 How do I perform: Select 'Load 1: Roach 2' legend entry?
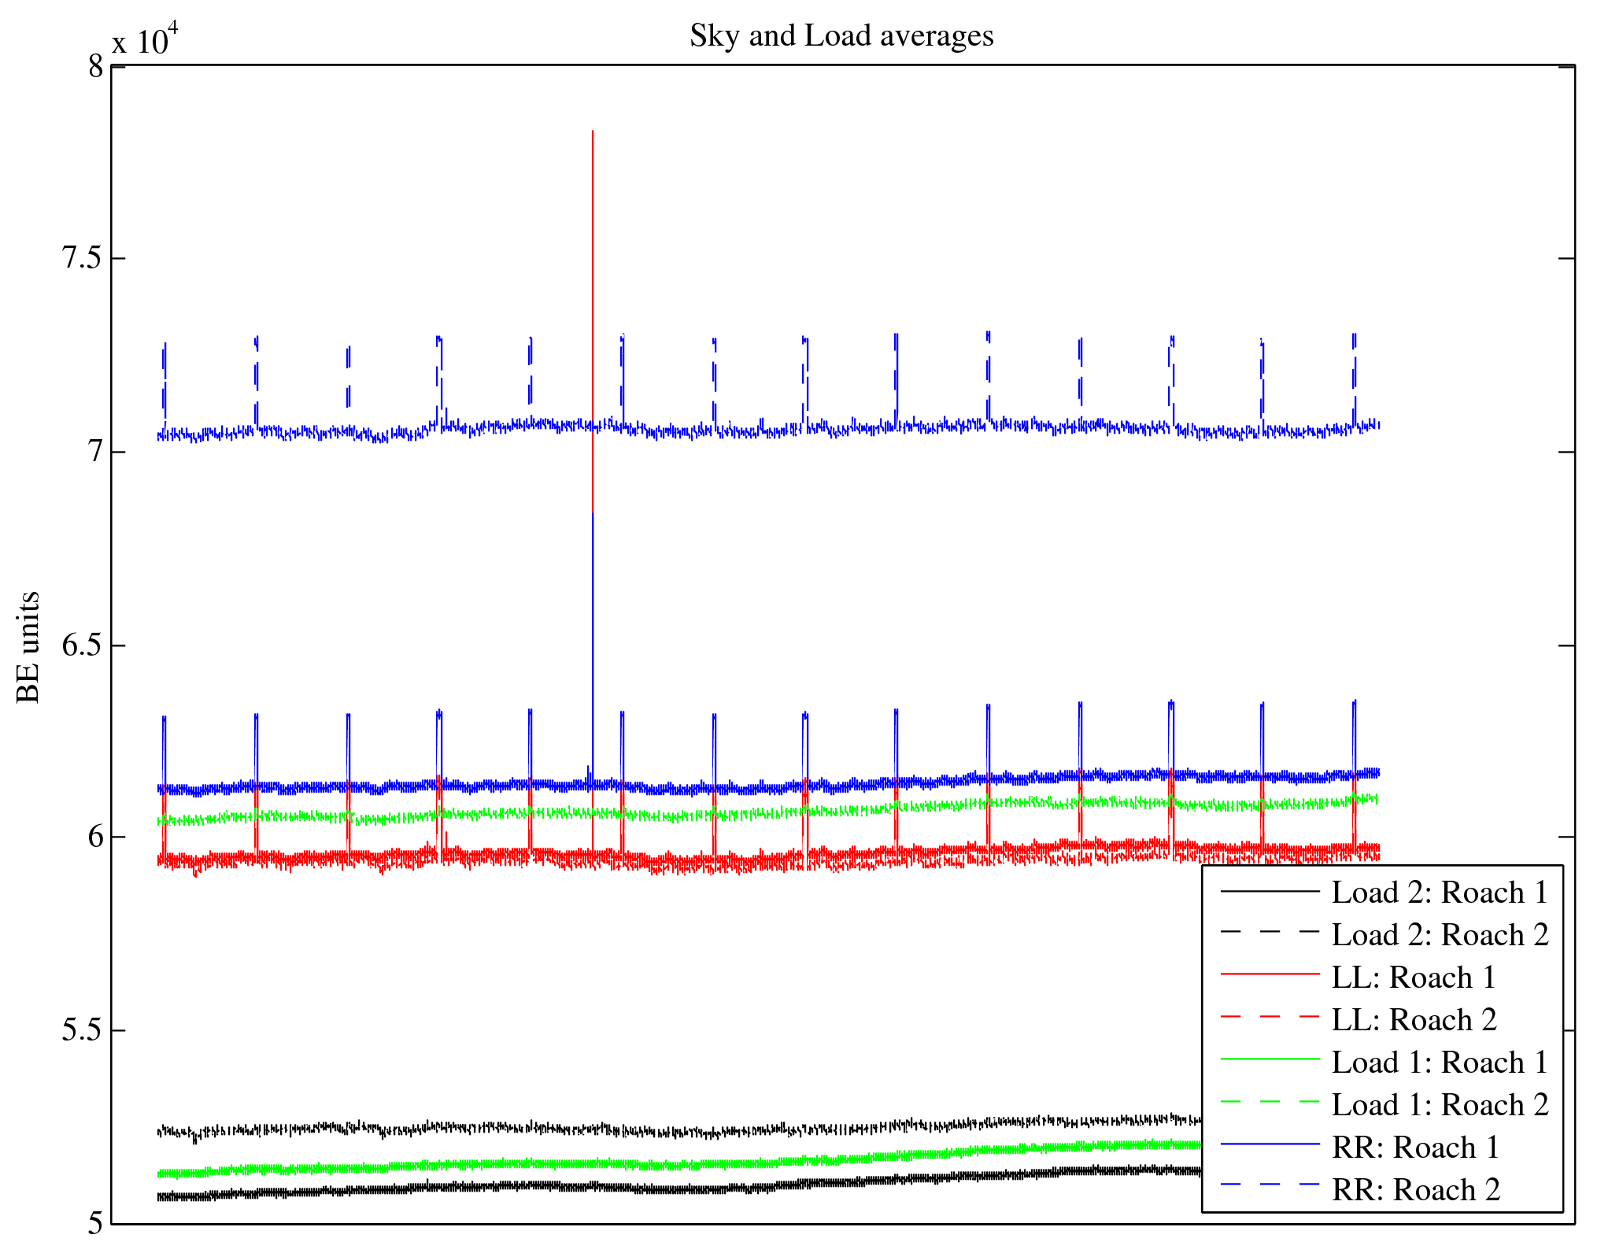pos(1439,1105)
